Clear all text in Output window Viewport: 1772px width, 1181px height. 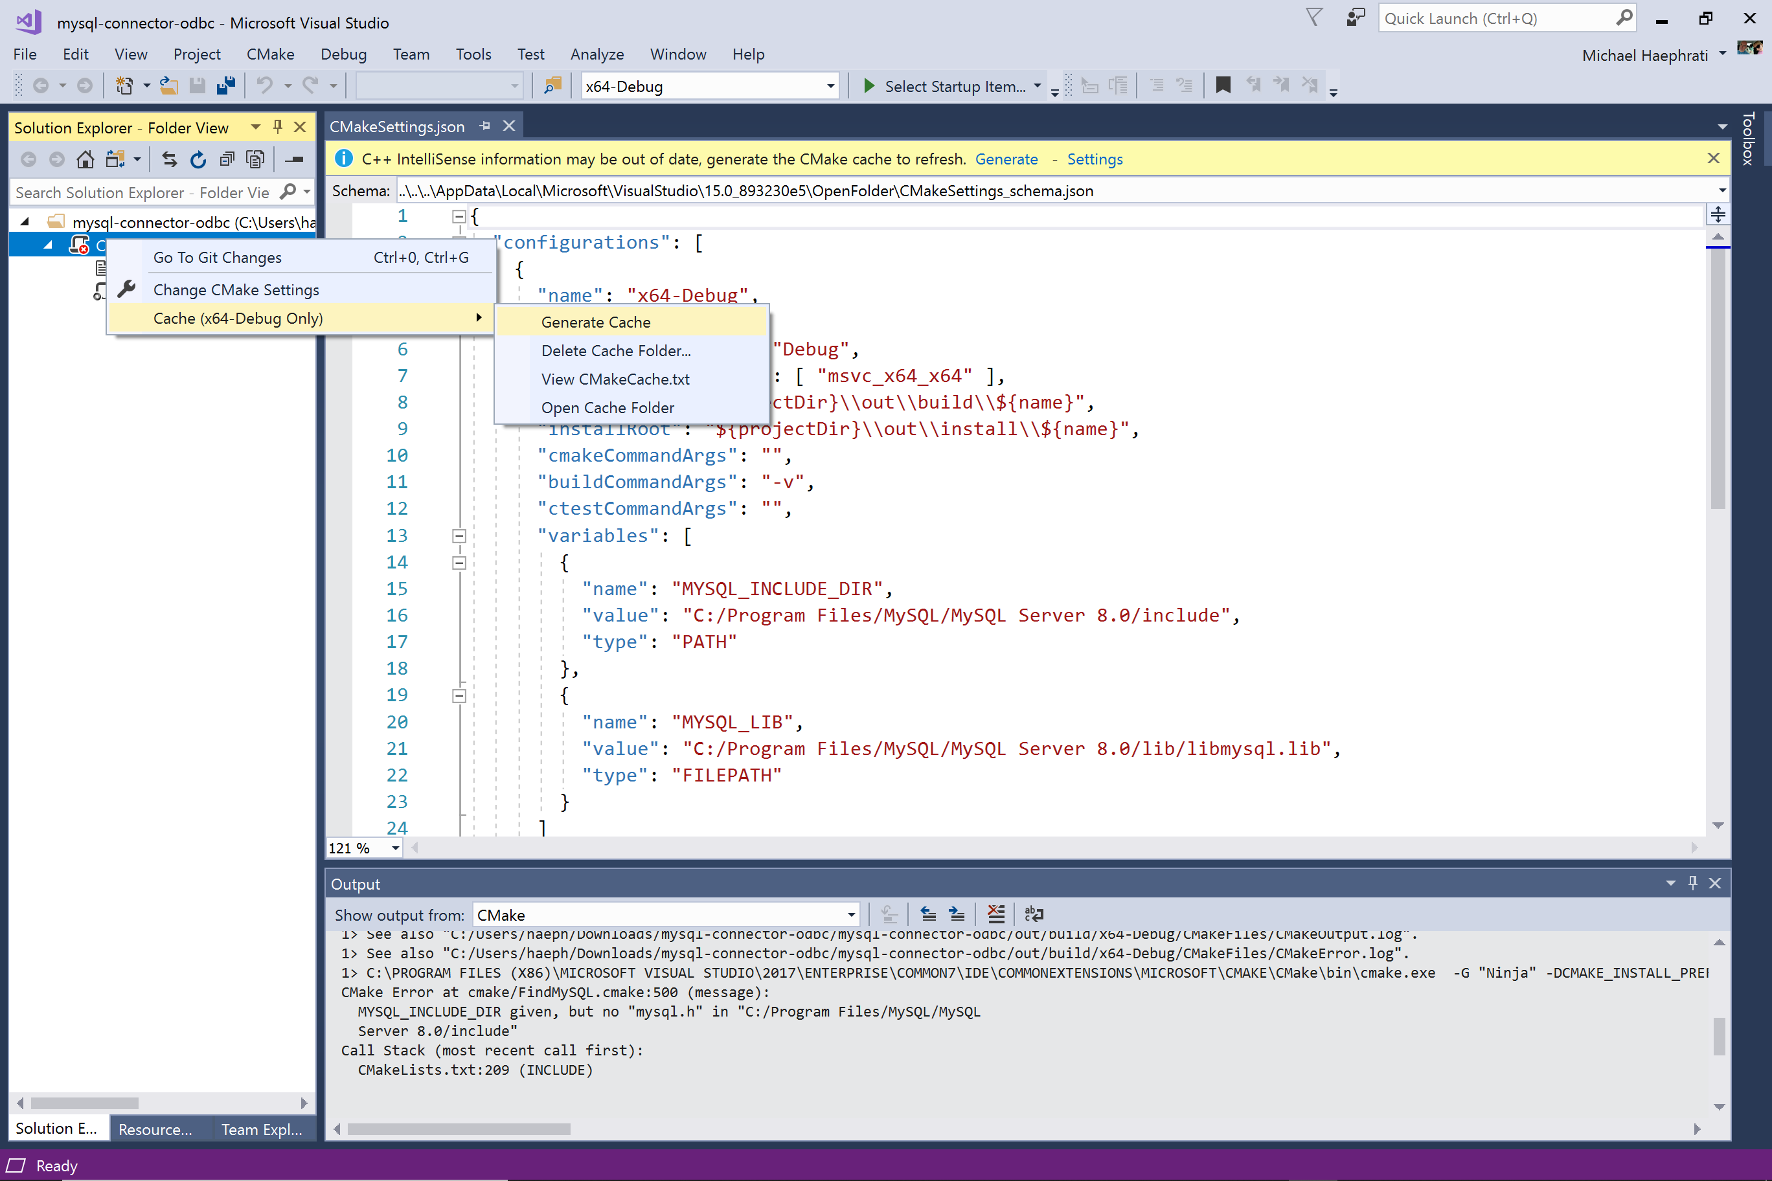[995, 914]
